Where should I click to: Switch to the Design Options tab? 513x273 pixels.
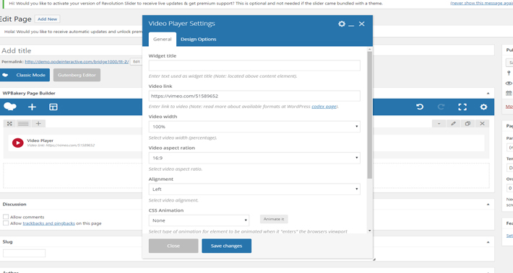[198, 39]
